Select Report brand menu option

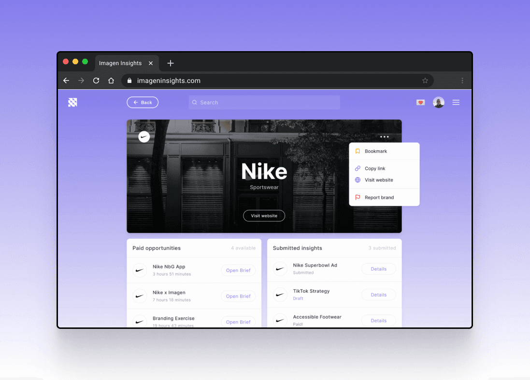pyautogui.click(x=379, y=197)
